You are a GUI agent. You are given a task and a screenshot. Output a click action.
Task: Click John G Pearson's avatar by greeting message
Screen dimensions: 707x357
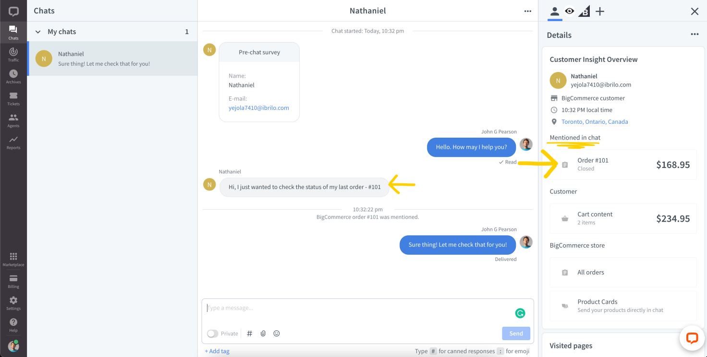point(526,144)
